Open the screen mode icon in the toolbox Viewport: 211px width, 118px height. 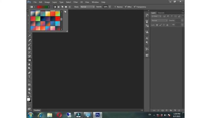29,109
